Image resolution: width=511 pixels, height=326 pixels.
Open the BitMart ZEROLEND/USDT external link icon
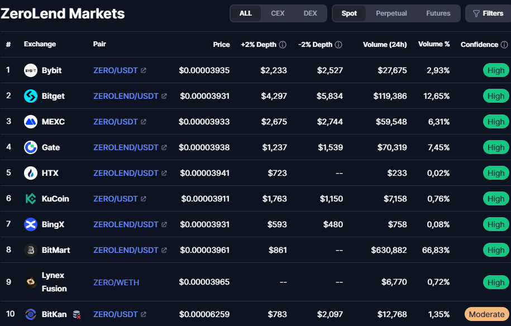tap(164, 250)
